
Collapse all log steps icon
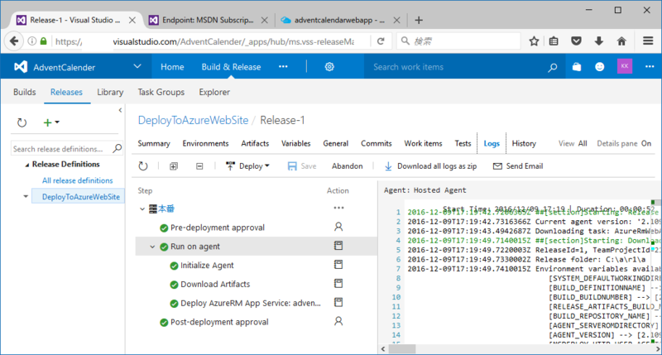[199, 166]
